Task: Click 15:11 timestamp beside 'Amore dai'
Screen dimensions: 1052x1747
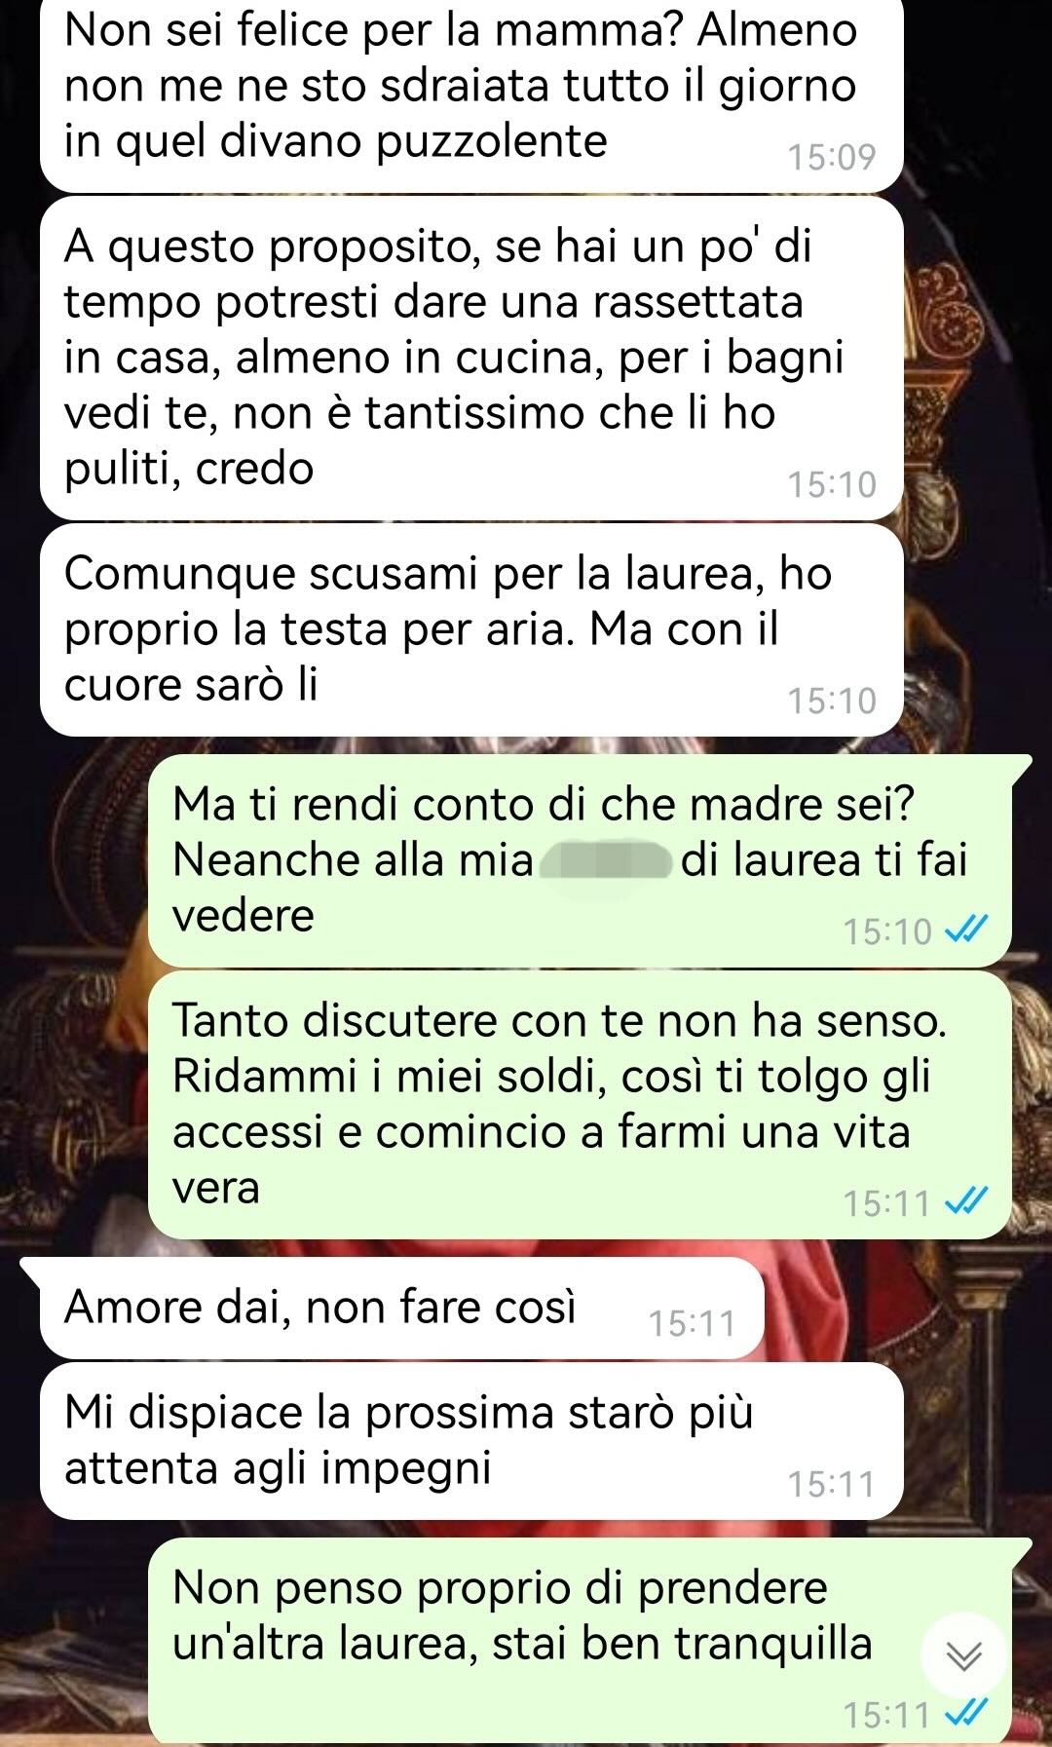Action: (693, 1323)
